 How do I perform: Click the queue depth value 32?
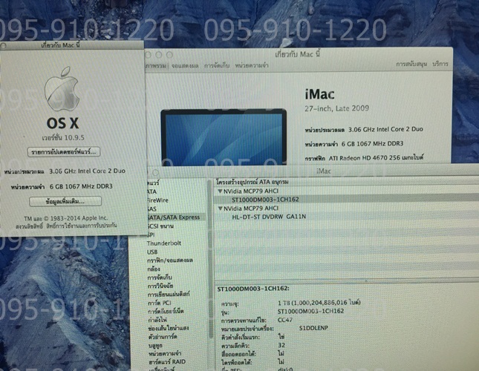pyautogui.click(x=281, y=345)
